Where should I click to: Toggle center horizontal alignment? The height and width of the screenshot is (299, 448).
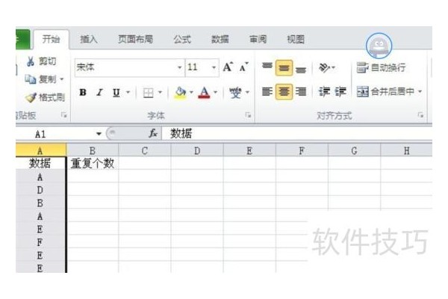coord(284,92)
